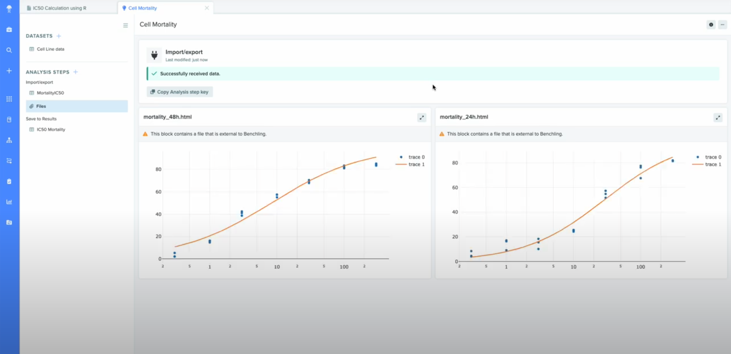Viewport: 731px width, 354px height.
Task: Open the MortalityIC50 step
Action: [x=50, y=93]
